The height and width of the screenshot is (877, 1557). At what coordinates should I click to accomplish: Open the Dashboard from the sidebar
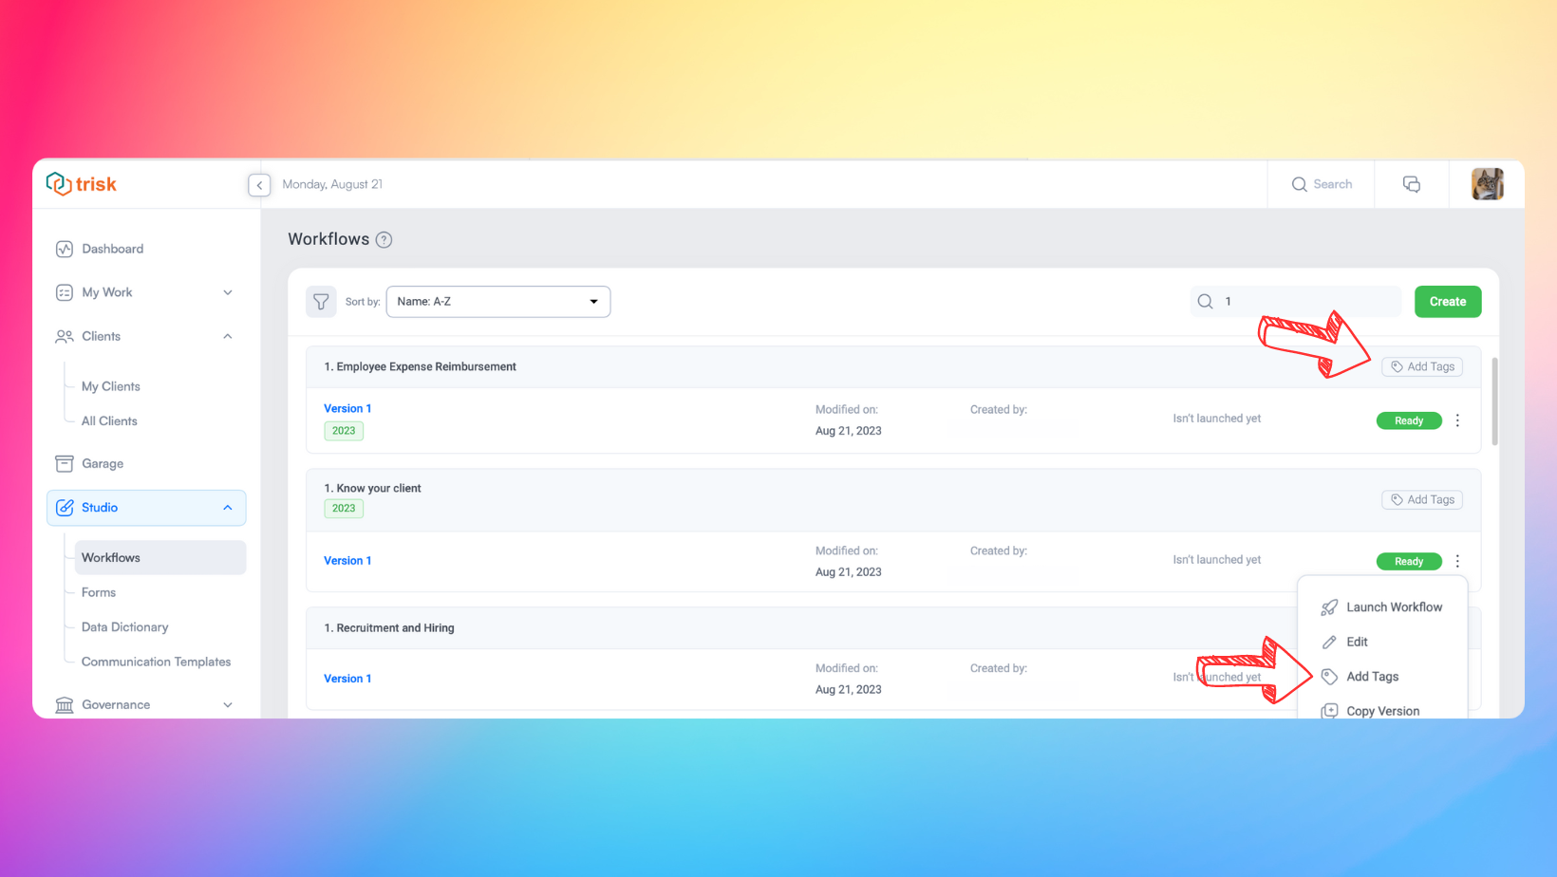[x=113, y=249]
